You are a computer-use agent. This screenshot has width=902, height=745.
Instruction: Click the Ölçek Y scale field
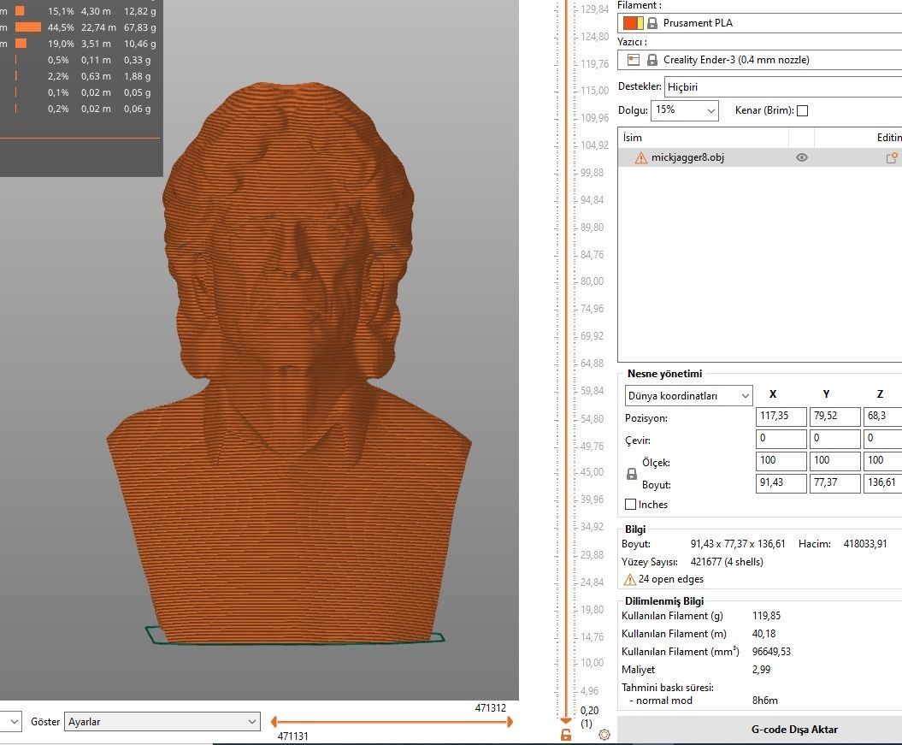834,461
